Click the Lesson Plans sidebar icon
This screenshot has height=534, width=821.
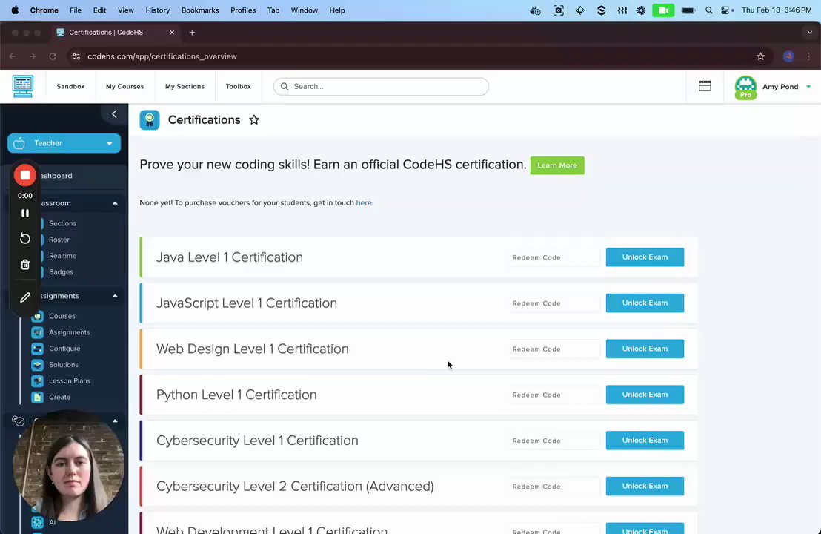[x=37, y=381]
